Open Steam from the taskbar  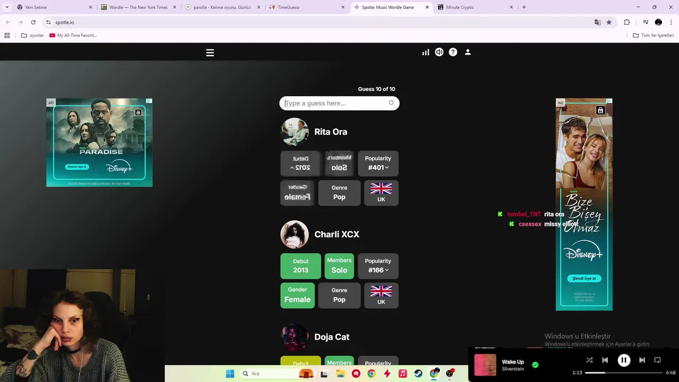coord(419,374)
